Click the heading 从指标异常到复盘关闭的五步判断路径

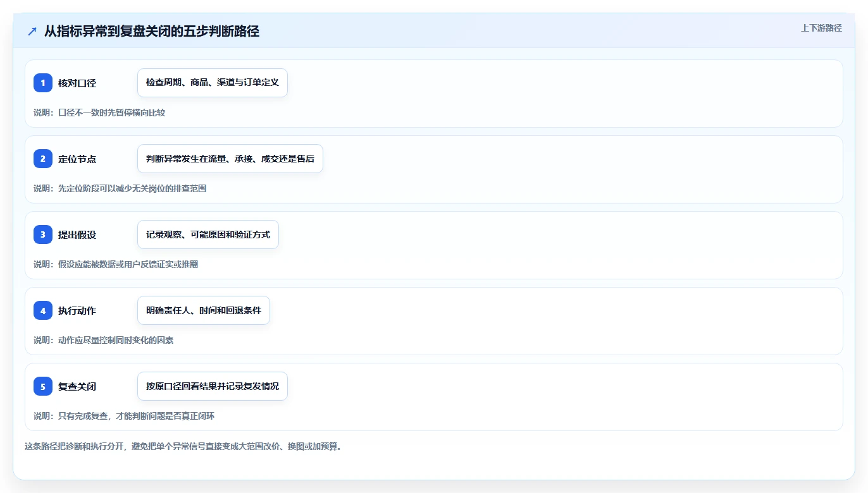coord(152,32)
